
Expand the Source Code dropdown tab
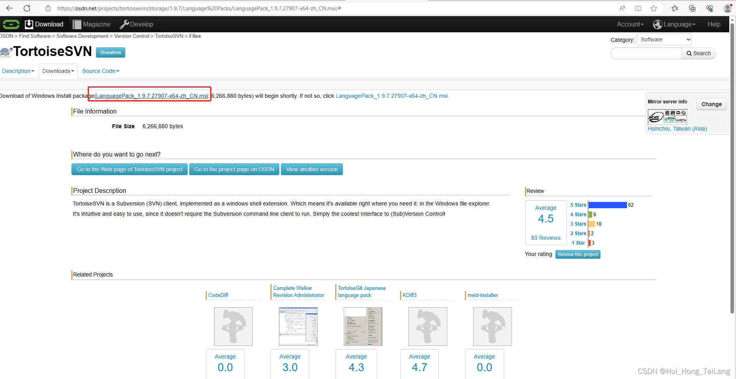point(101,71)
